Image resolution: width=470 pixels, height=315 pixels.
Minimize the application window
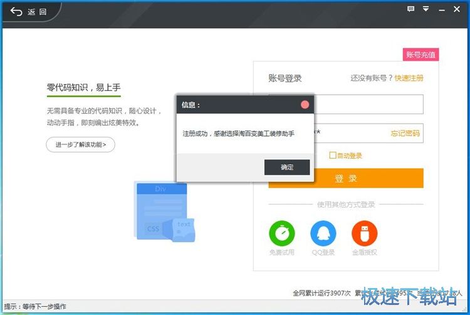pyautogui.click(x=442, y=10)
